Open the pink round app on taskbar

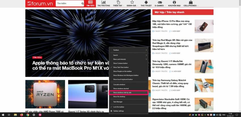coord(40,115)
